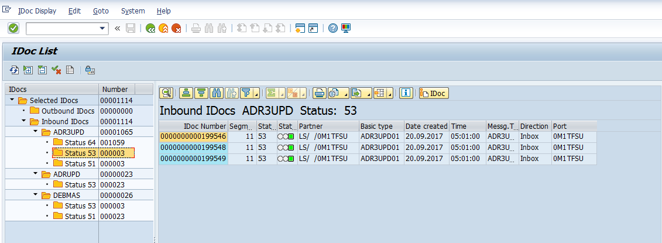Collapse the ADRUPD folder node
The width and height of the screenshot is (662, 243).
pyautogui.click(x=36, y=174)
